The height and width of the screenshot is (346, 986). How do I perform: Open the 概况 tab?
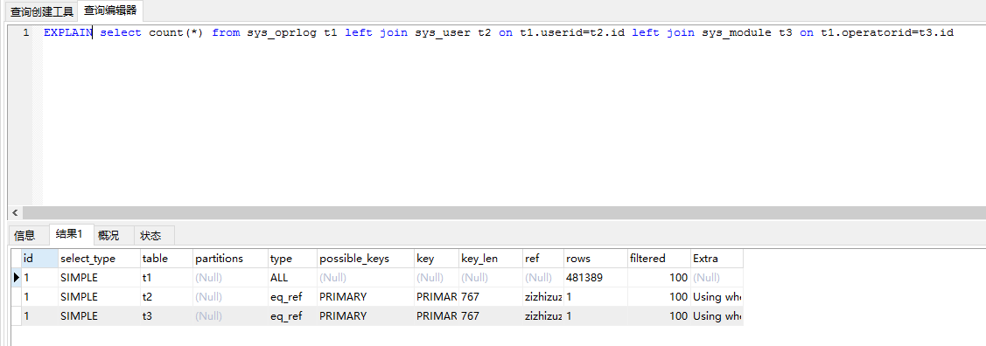(108, 236)
